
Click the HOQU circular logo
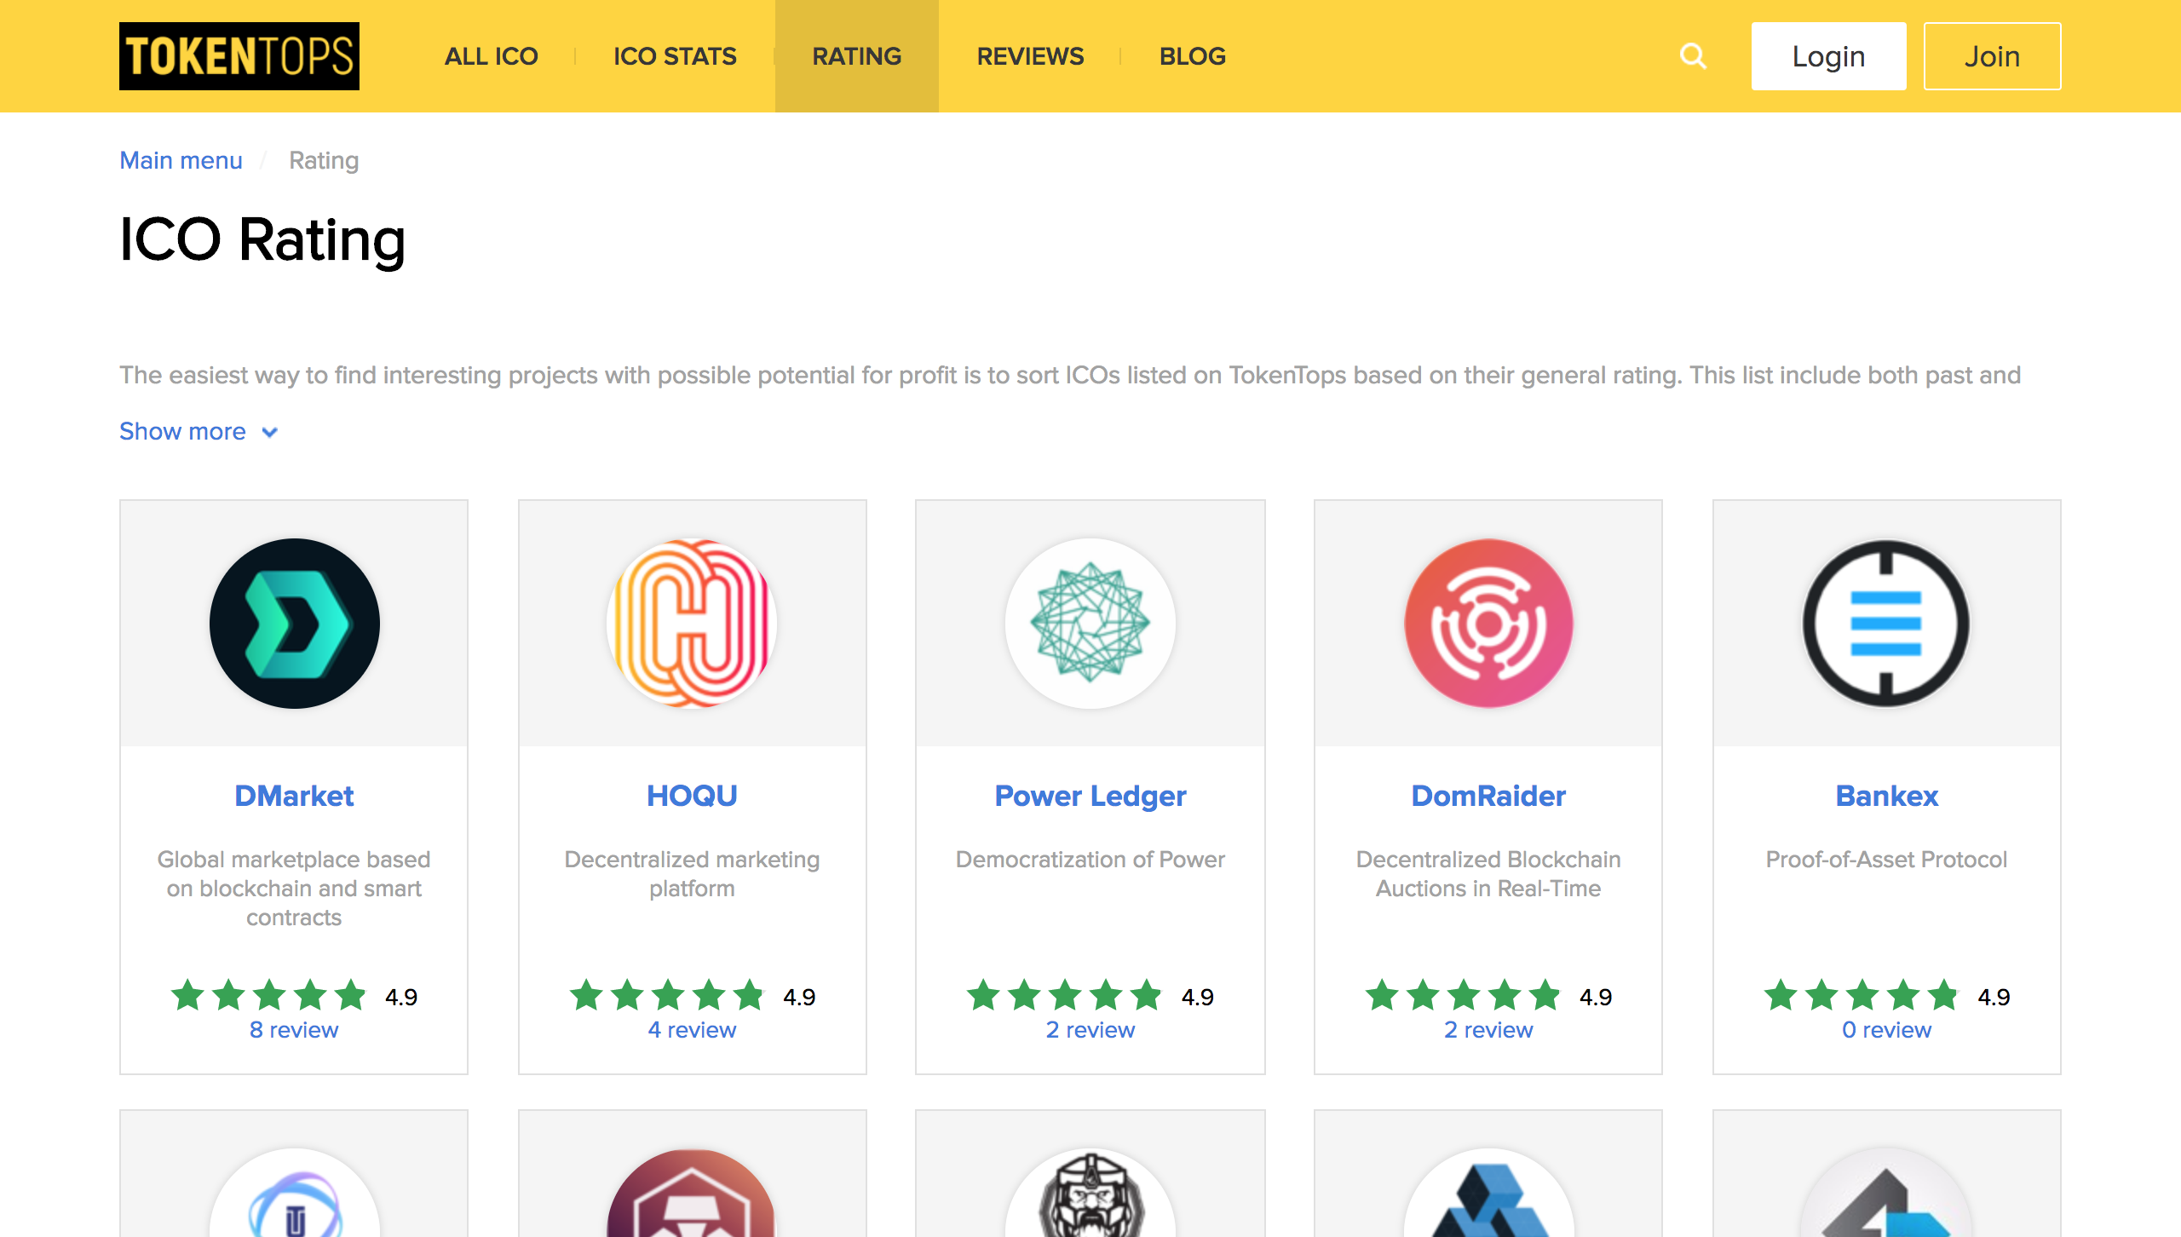(691, 623)
